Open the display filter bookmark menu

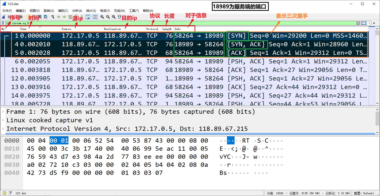click(x=3, y=23)
